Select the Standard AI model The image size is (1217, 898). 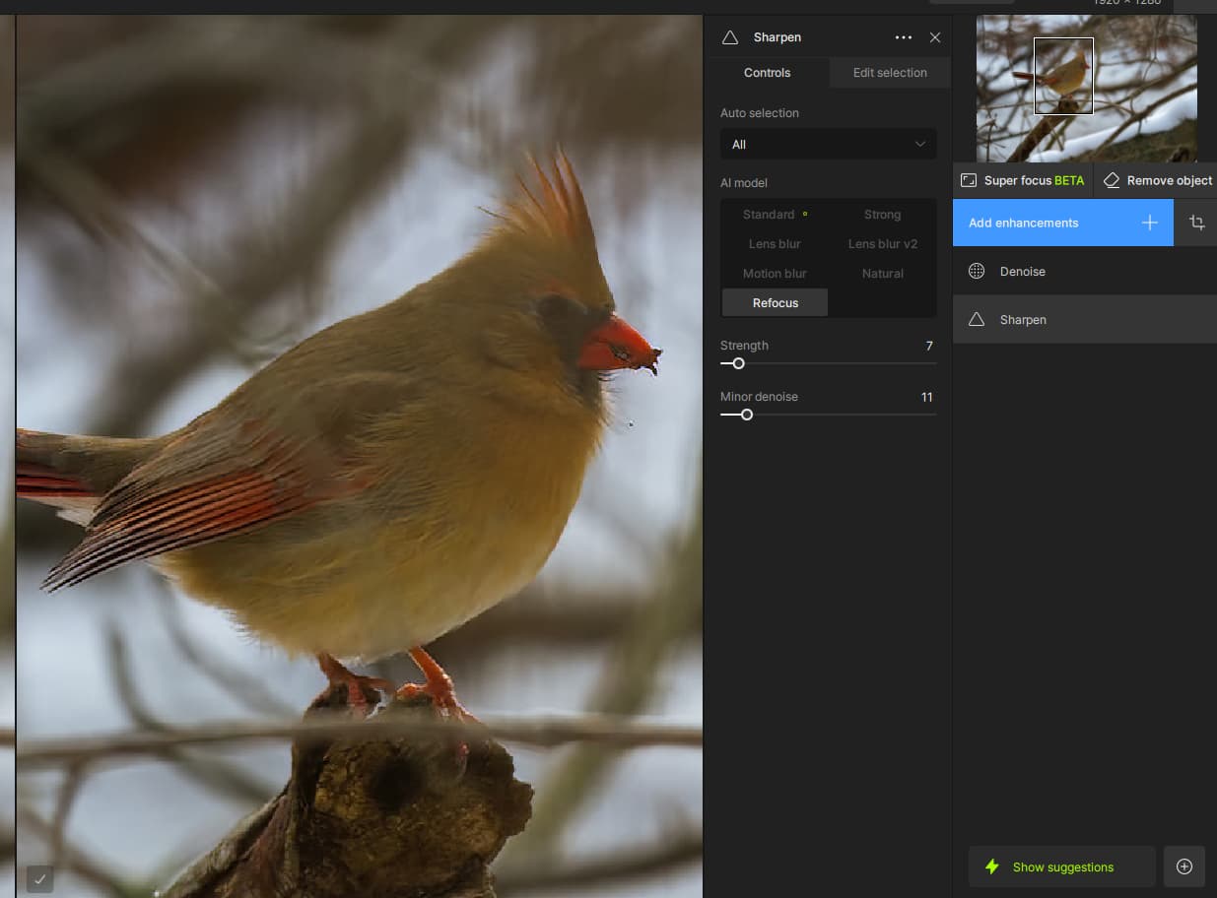click(769, 215)
